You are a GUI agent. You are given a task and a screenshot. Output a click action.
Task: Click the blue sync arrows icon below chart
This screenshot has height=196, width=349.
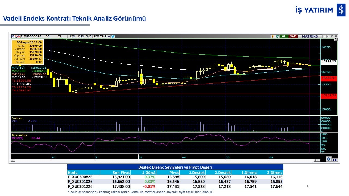coord(329,159)
